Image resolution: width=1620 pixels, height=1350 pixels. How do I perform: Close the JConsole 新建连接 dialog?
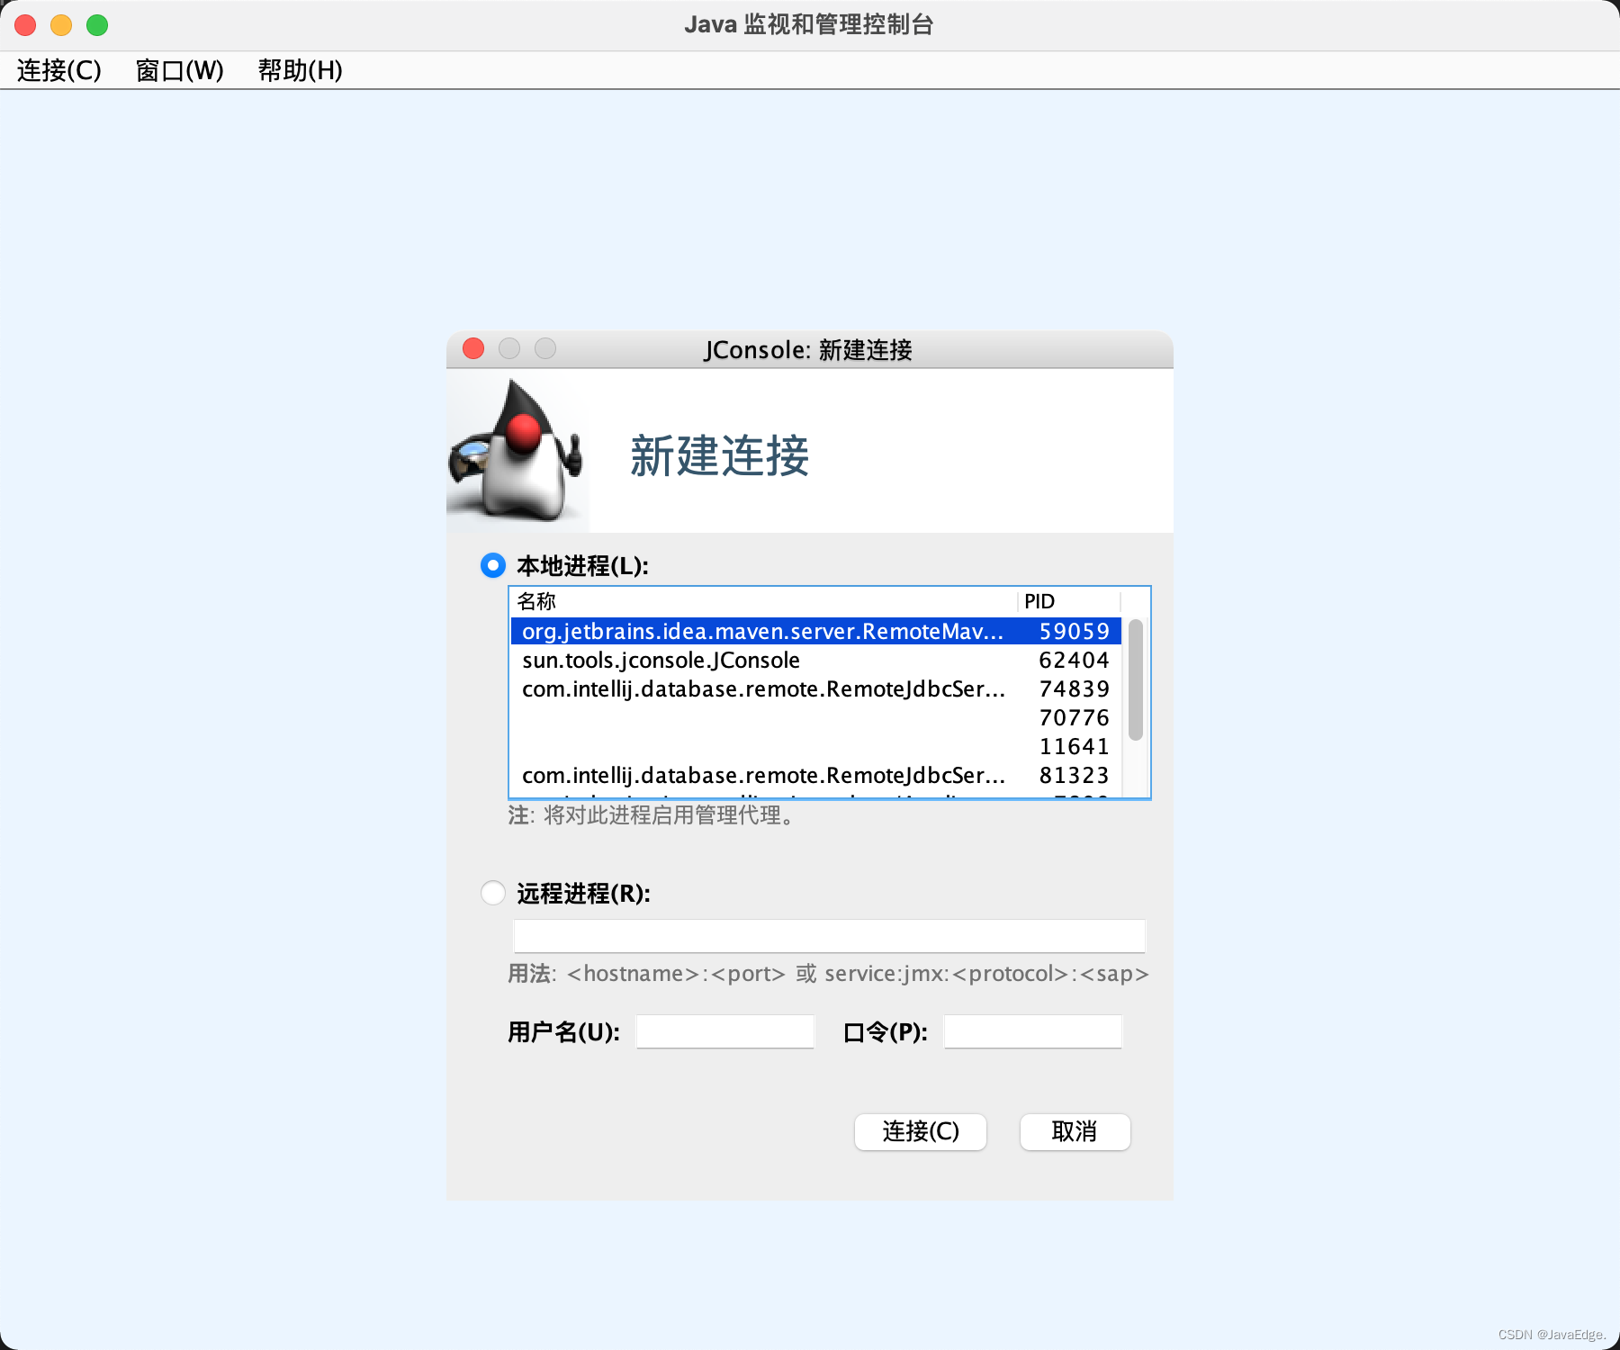point(473,348)
